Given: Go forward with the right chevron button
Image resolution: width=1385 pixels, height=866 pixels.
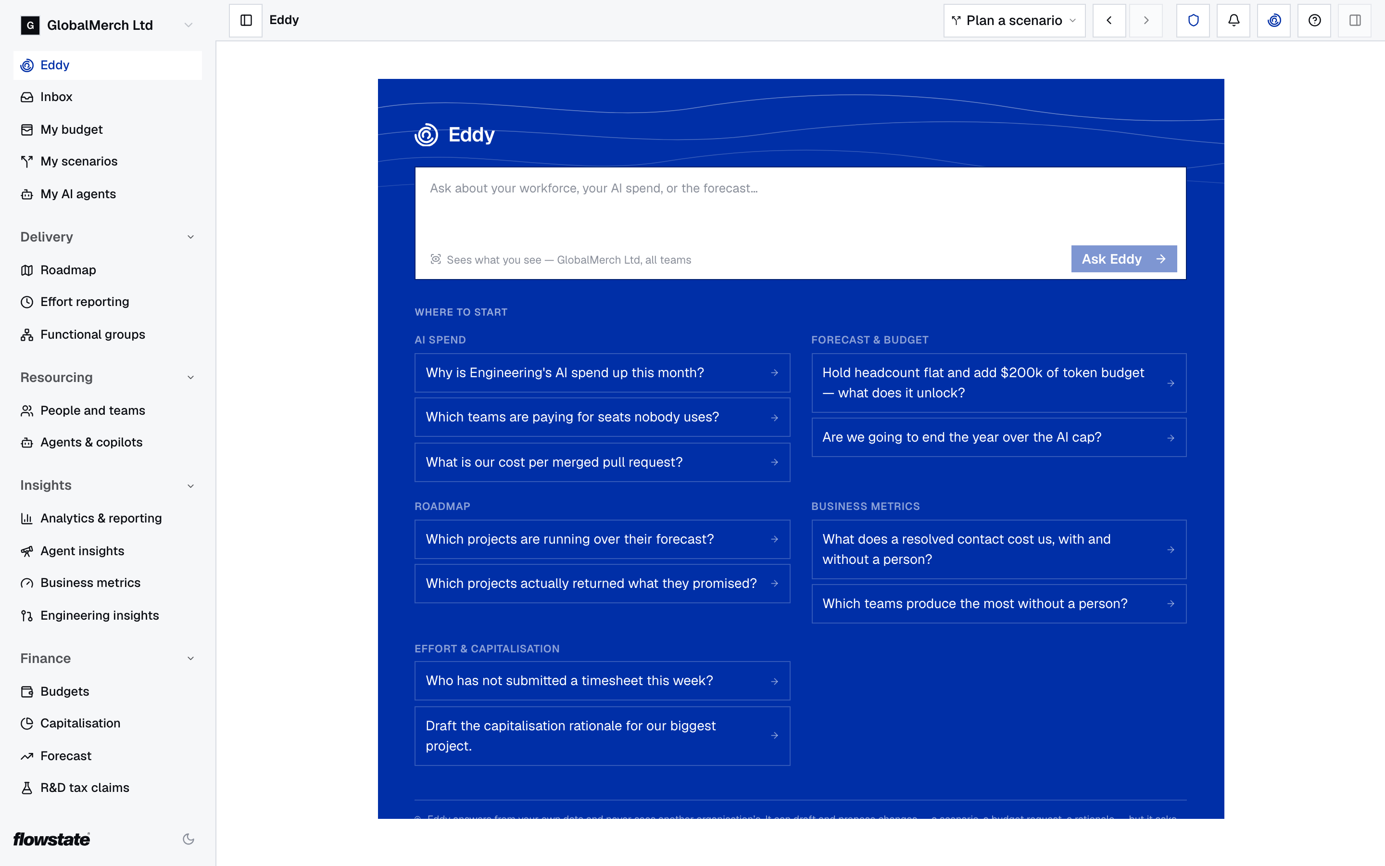Looking at the screenshot, I should point(1146,21).
